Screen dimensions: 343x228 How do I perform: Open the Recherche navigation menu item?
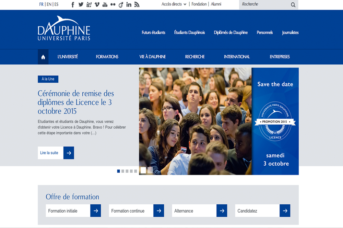[195, 57]
